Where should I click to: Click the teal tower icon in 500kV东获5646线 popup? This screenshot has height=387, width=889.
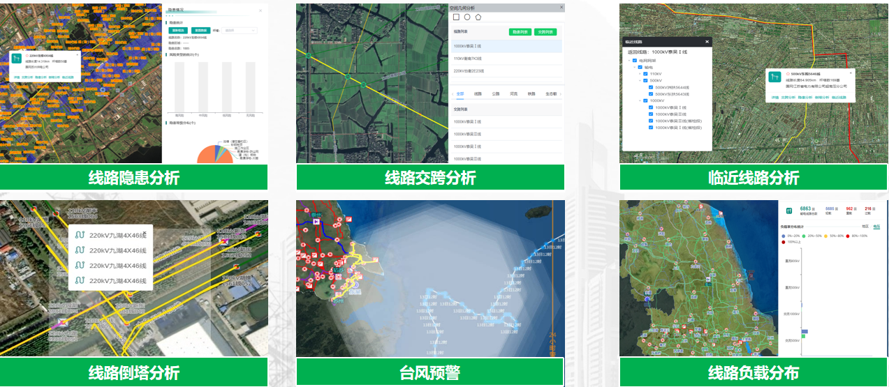(x=774, y=77)
